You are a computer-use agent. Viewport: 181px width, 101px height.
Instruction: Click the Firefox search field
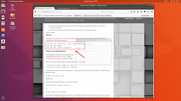point(118,12)
